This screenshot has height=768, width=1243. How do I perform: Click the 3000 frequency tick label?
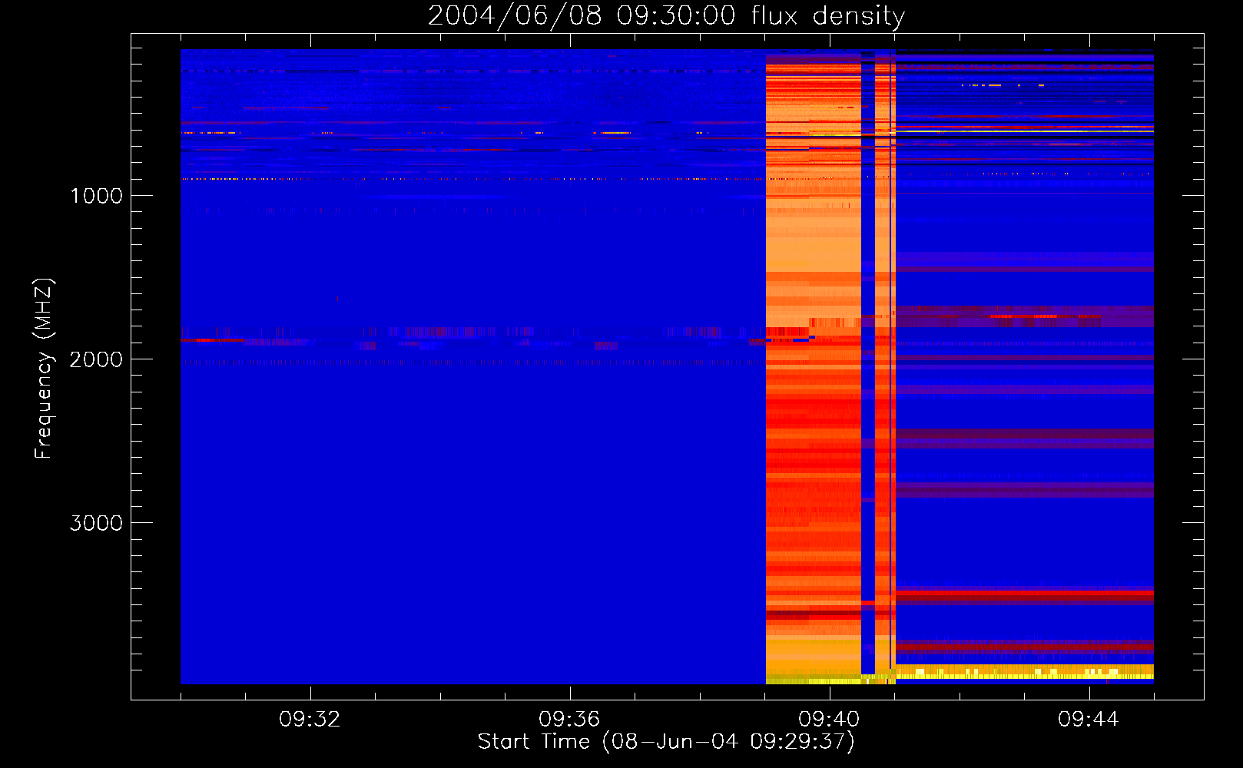tap(96, 523)
